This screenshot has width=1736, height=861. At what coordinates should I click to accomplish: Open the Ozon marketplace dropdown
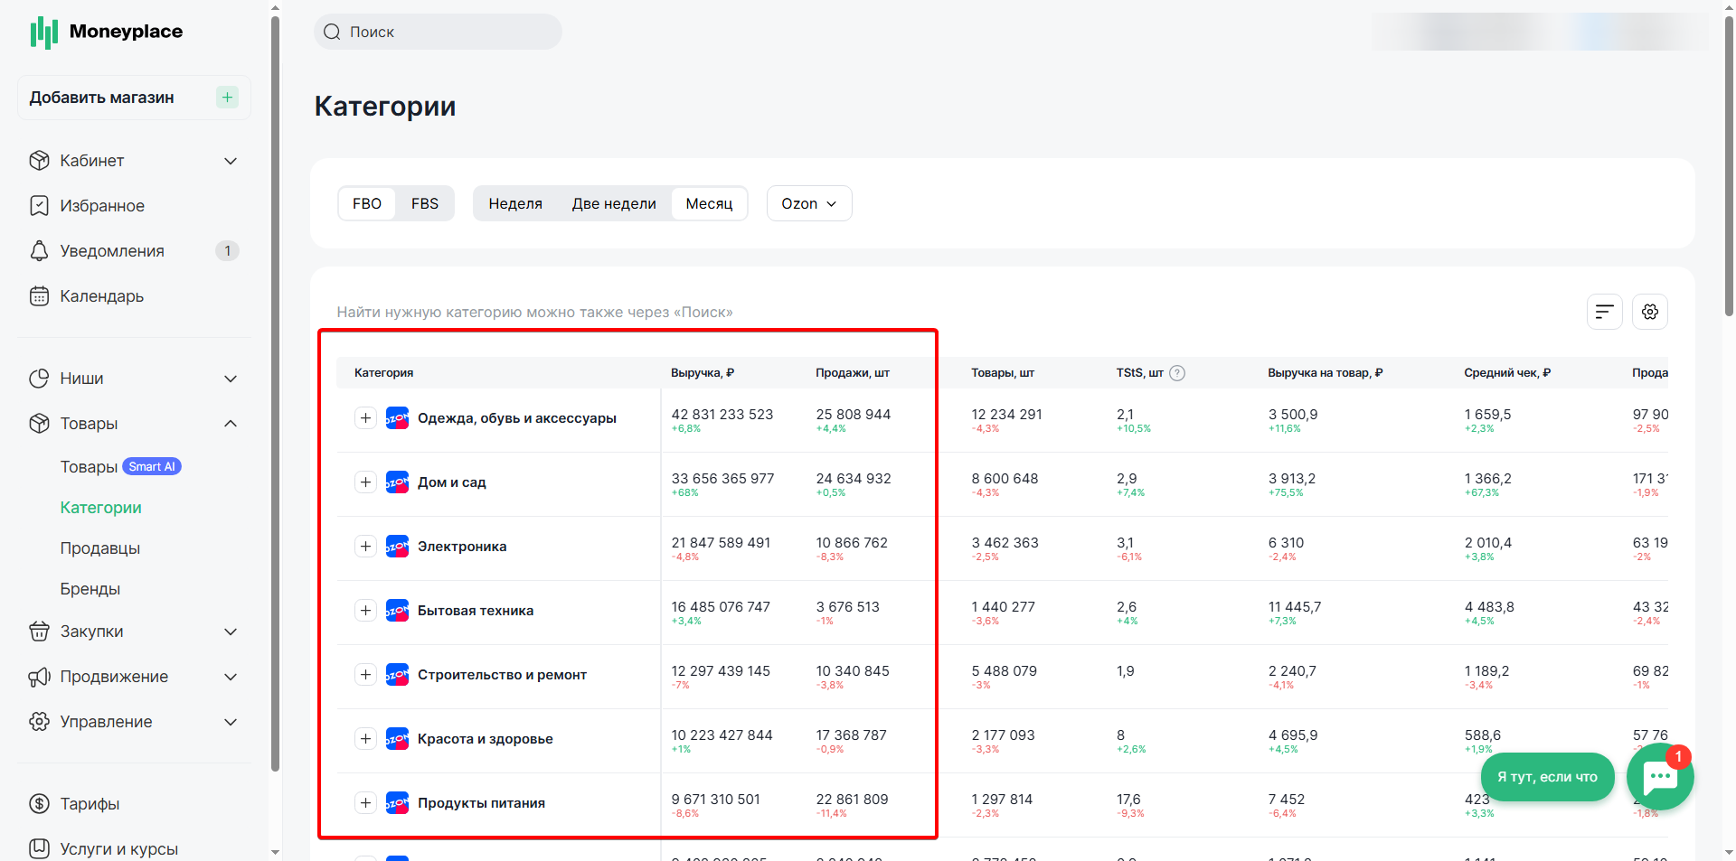809,203
